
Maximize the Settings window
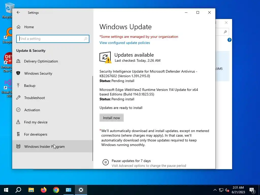tap(198, 12)
